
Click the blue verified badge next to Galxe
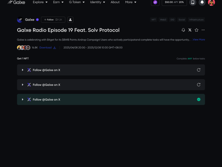pyautogui.click(x=37, y=19)
